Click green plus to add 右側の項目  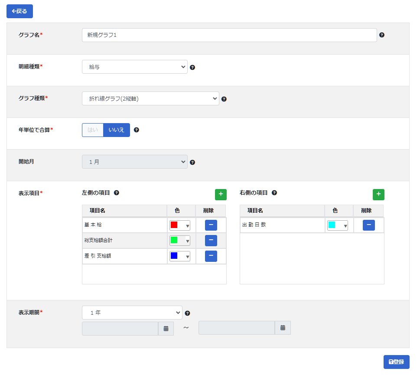(378, 195)
